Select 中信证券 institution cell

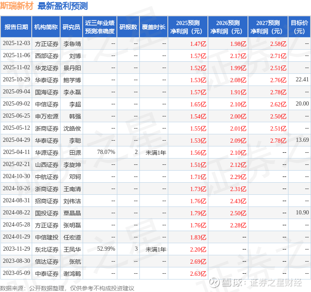click(x=47, y=104)
